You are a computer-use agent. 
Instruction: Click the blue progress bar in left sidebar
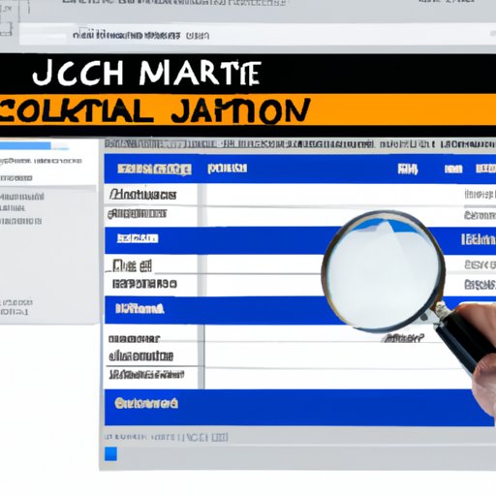coord(25,145)
